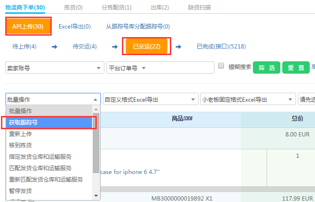Click the 已交运(22) status step
The image size is (315, 202).
(146, 47)
